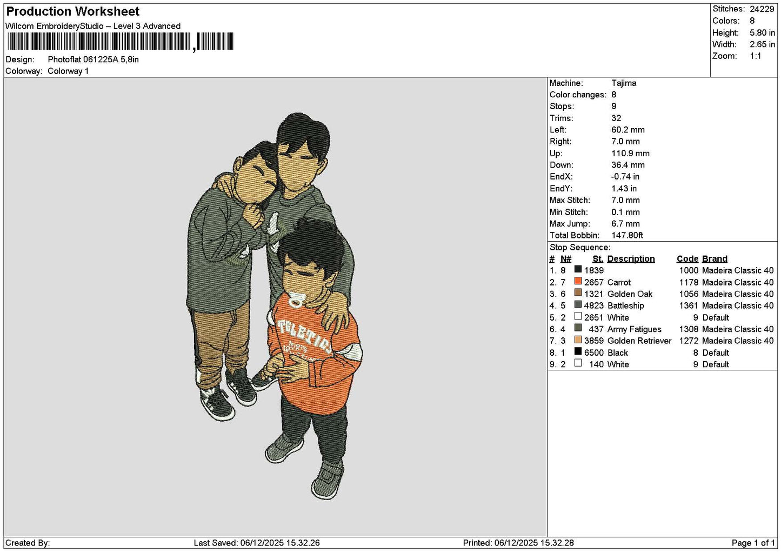Click the code 1056 in Golden Oak row
Screen dimensions: 781x552
point(689,294)
